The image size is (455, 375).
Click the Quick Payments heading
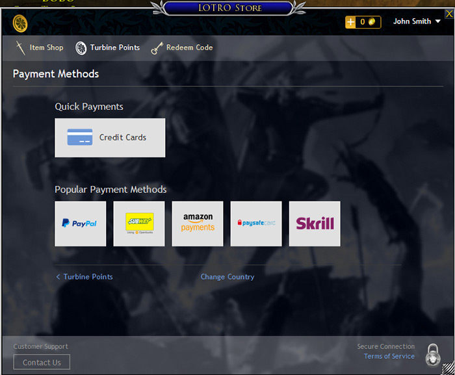point(89,107)
